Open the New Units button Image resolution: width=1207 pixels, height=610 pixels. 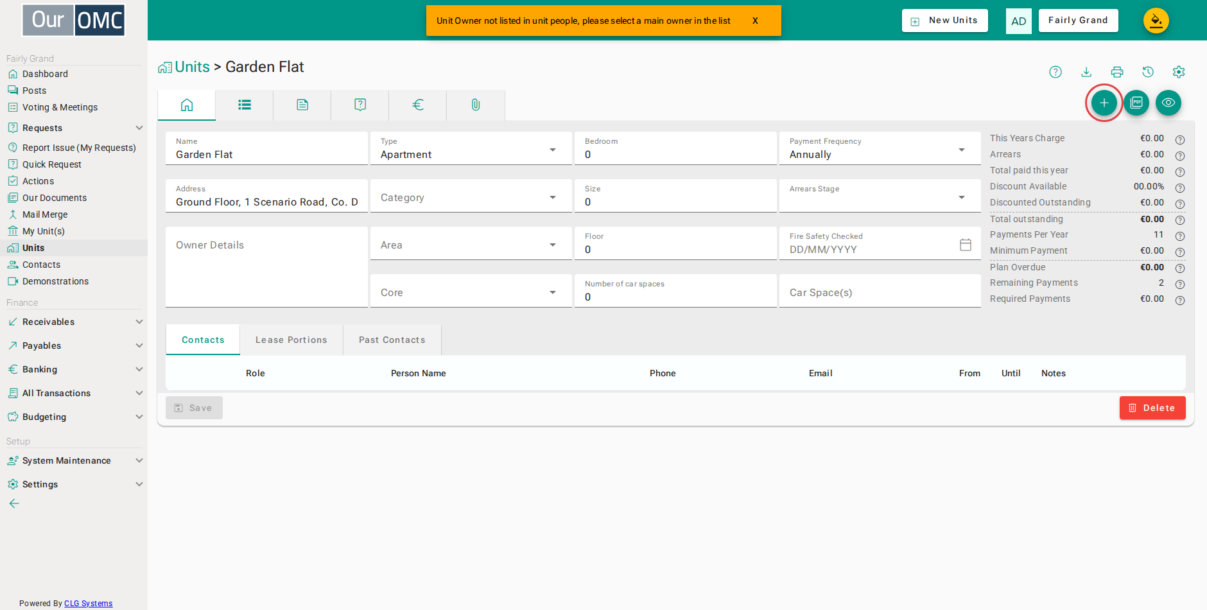coord(945,21)
